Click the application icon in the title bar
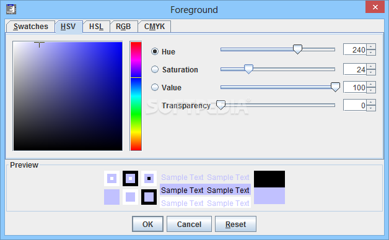 click(11, 9)
